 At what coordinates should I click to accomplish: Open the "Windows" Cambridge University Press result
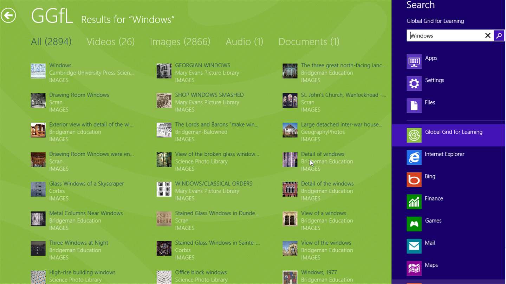click(x=82, y=73)
